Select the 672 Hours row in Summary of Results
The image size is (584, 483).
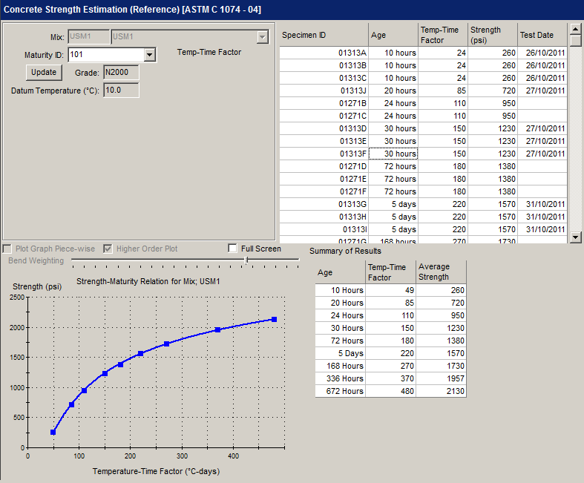click(x=341, y=391)
